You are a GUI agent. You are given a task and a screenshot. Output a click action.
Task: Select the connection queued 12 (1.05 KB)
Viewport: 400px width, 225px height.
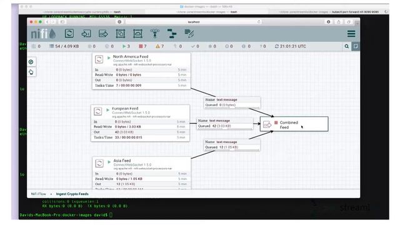coord(232,144)
